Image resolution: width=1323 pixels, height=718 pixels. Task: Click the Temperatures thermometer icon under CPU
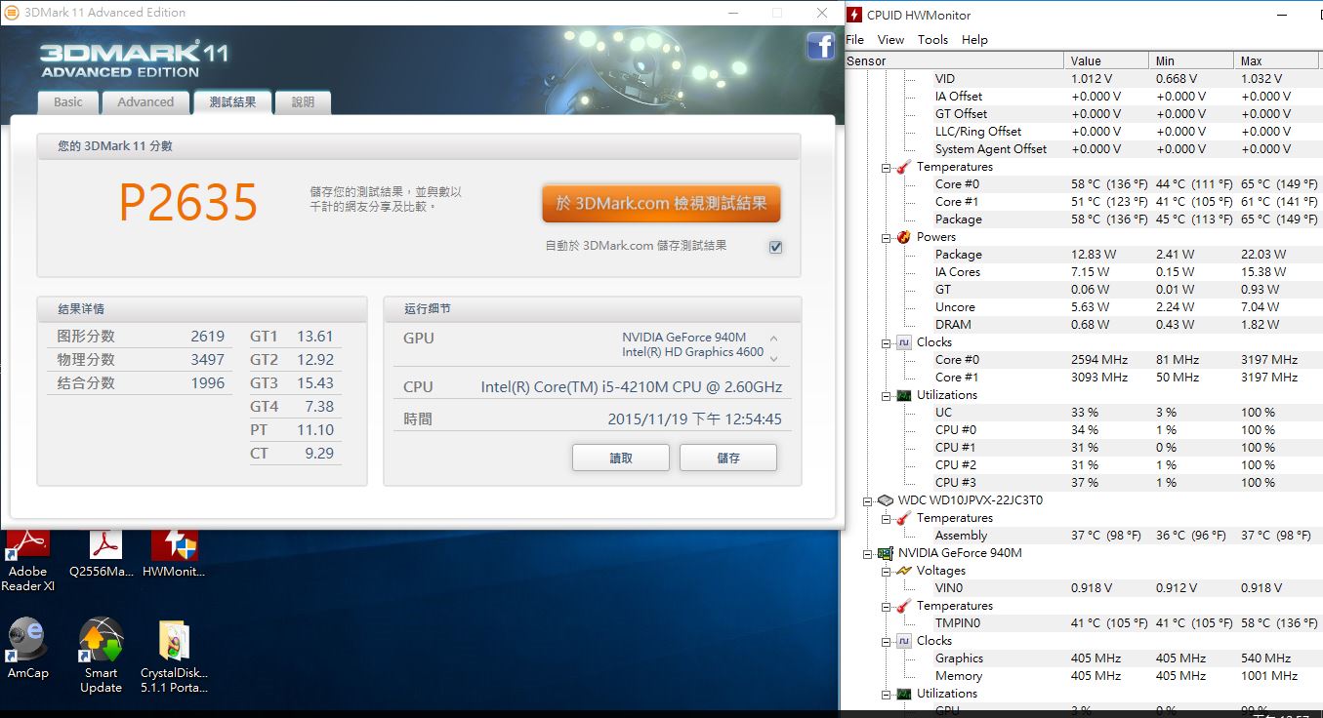click(904, 167)
